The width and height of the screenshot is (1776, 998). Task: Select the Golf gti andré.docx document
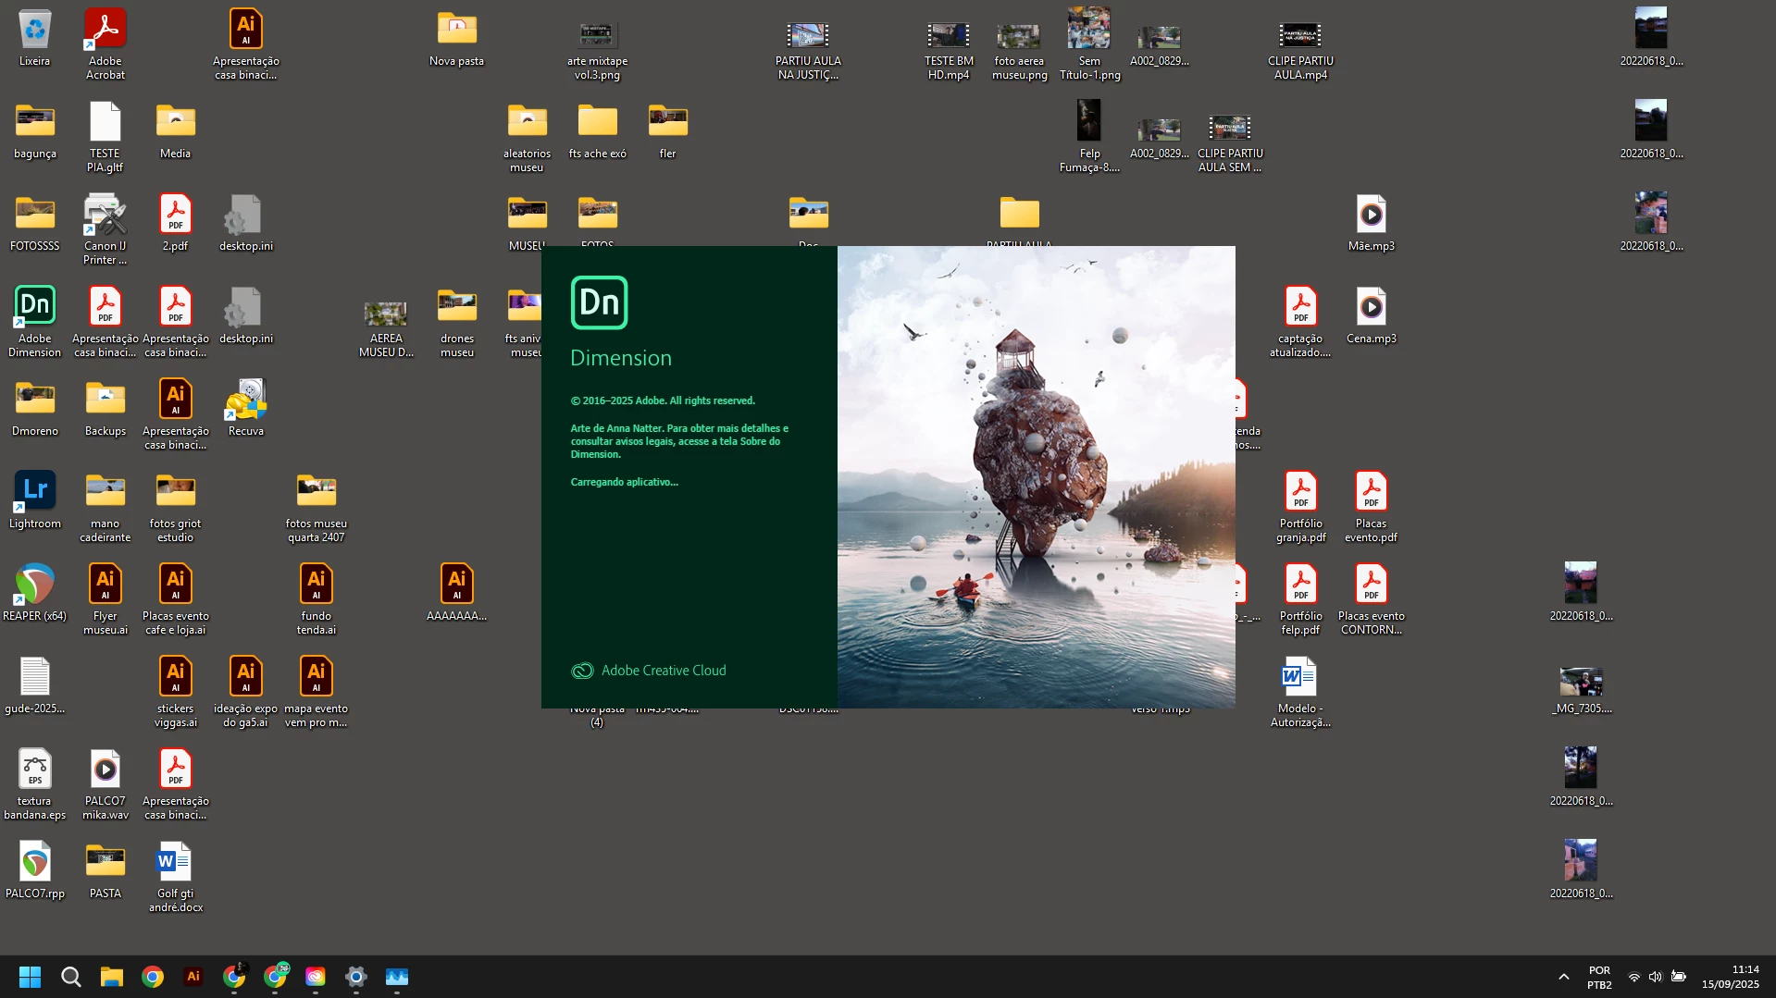[x=176, y=877]
